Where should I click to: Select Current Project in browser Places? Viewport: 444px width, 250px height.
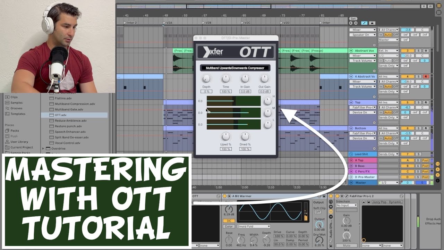[22, 148]
